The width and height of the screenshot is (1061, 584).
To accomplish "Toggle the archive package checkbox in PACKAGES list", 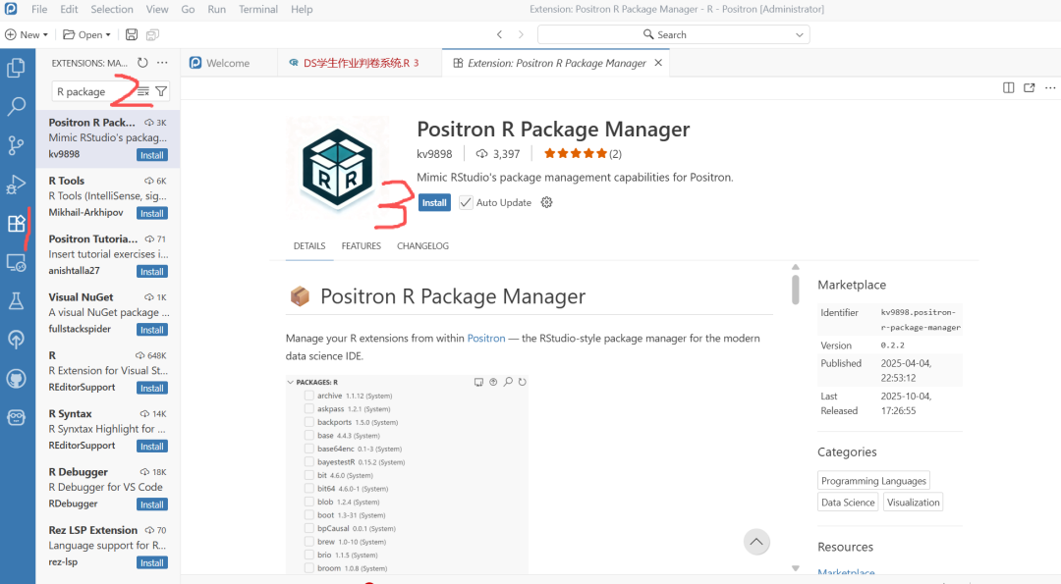I will 309,395.
